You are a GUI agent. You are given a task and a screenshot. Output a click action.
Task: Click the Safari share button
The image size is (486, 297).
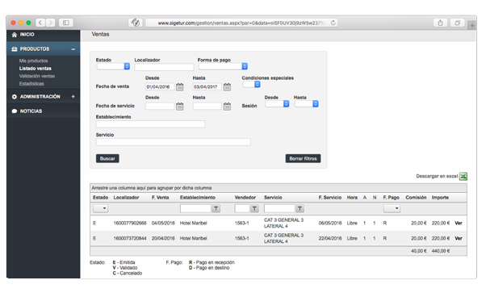pyautogui.click(x=441, y=23)
